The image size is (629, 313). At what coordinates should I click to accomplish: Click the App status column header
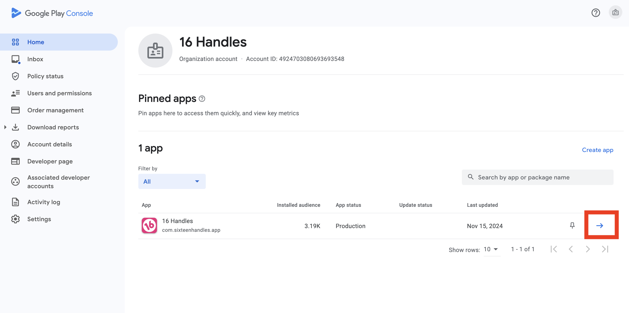click(x=348, y=205)
